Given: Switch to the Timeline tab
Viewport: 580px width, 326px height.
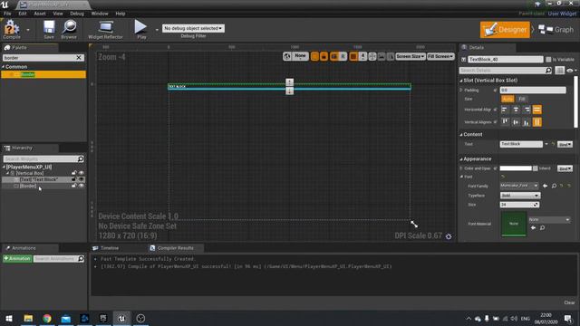Looking at the screenshot, I should pyautogui.click(x=110, y=248).
